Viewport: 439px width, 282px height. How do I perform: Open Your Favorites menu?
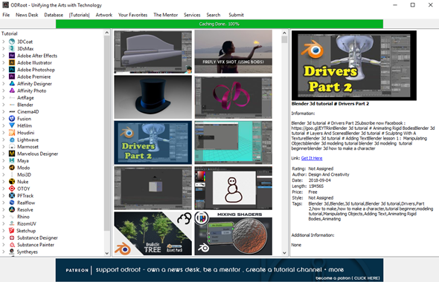132,15
